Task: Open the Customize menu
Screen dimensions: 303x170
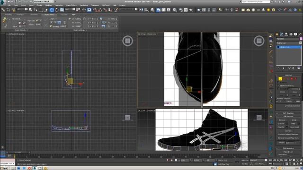Action: [95, 5]
